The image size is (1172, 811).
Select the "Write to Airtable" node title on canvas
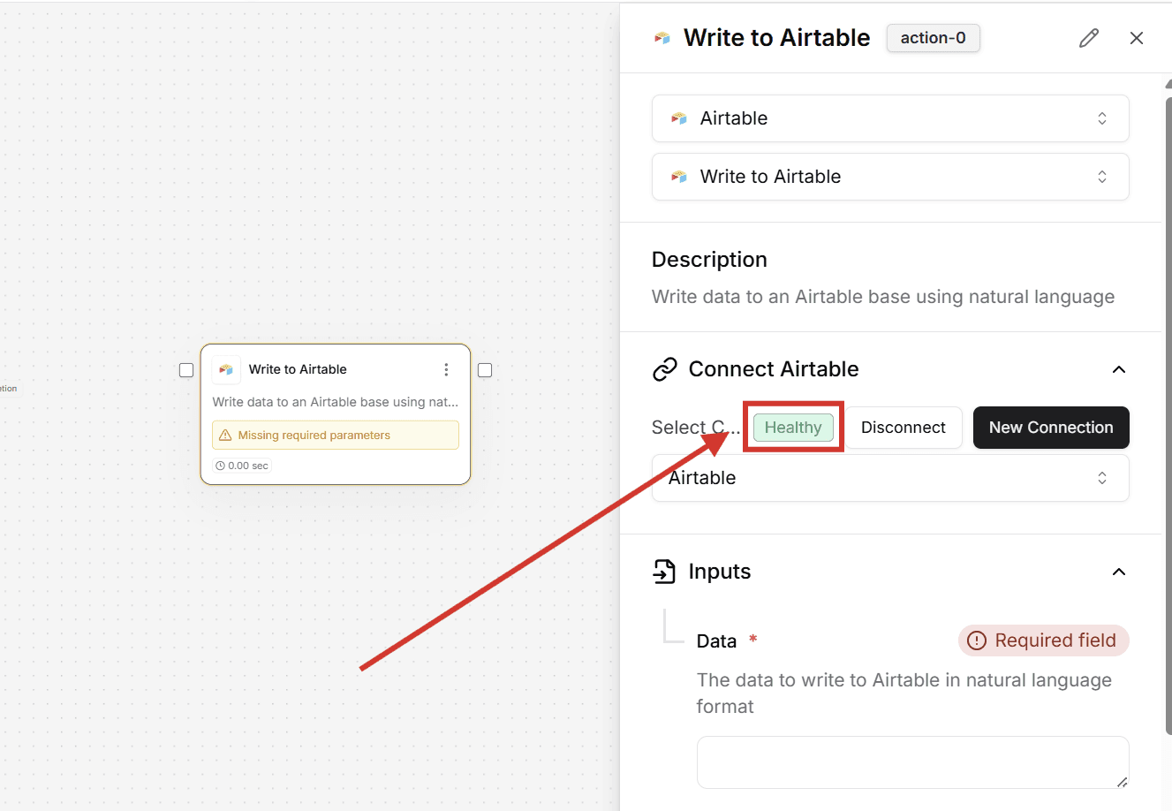298,369
